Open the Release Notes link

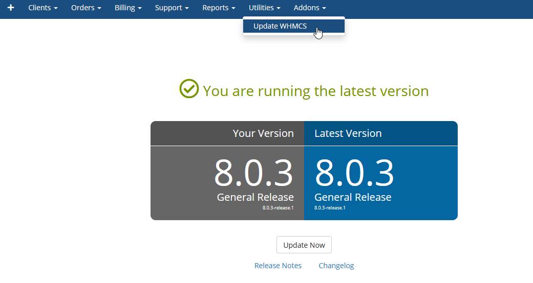point(278,266)
